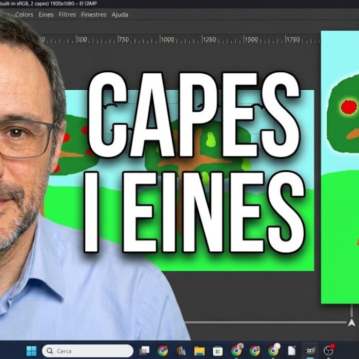359x359 pixels.
Task: Open Chrome icon beside Task View
Action: pos(163,351)
